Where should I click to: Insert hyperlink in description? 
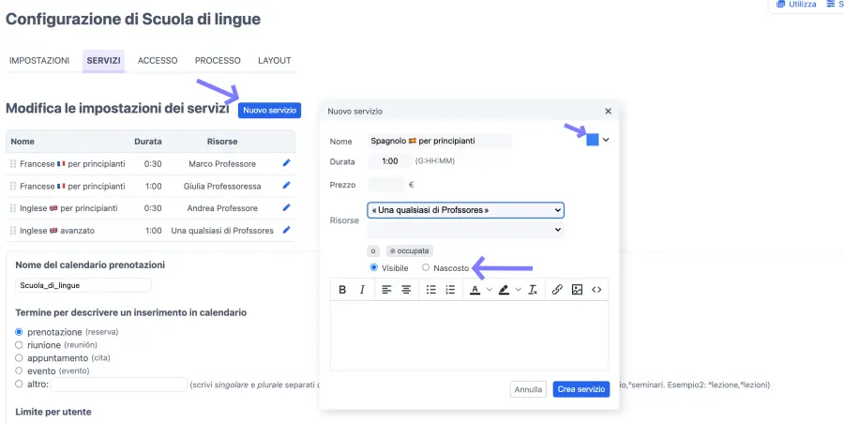click(x=557, y=290)
